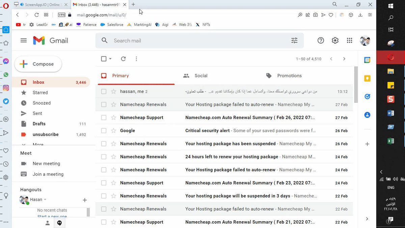Open Critical security alert email from Google
The height and width of the screenshot is (228, 405).
[224, 131]
